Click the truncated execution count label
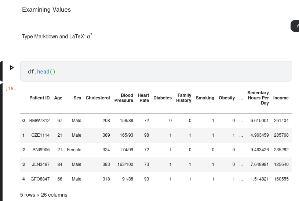Viewport: 299px width, 201px height. coord(11,89)
